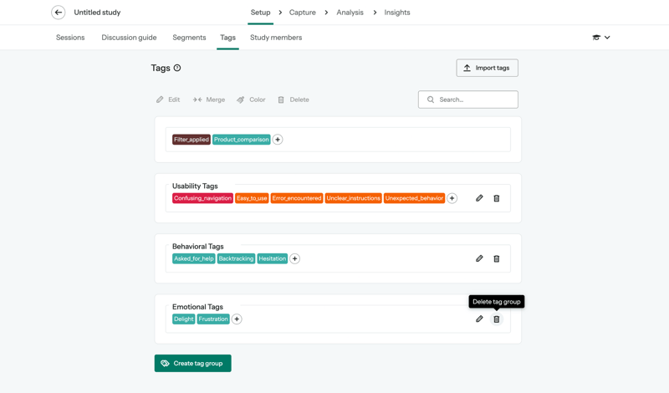
Task: Click the Create tag group button
Action: point(192,363)
